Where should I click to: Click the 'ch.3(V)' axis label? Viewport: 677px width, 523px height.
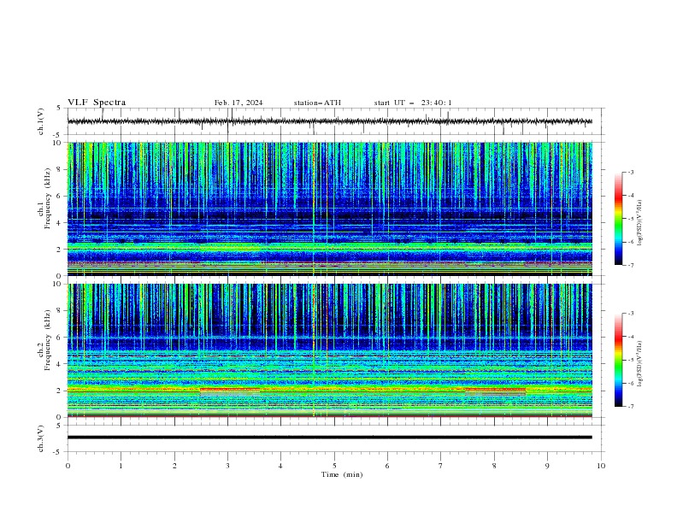[41, 438]
